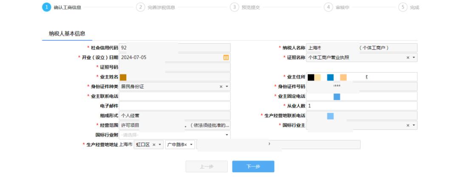Viewport: 459px width, 182px height.
Task: Click the 上一步 button
Action: 207,167
